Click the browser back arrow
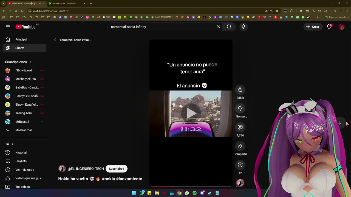The width and height of the screenshot is (351, 197). pyautogui.click(x=4, y=11)
